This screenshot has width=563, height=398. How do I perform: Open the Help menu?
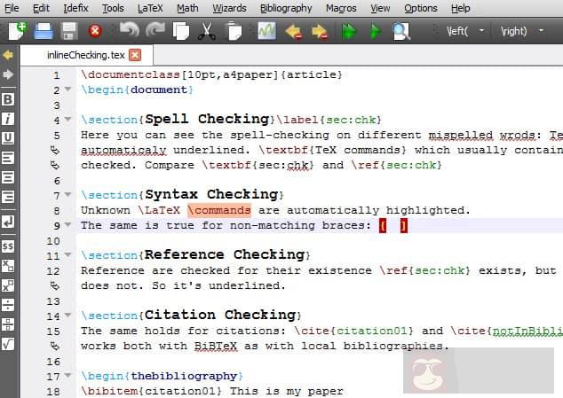461,8
